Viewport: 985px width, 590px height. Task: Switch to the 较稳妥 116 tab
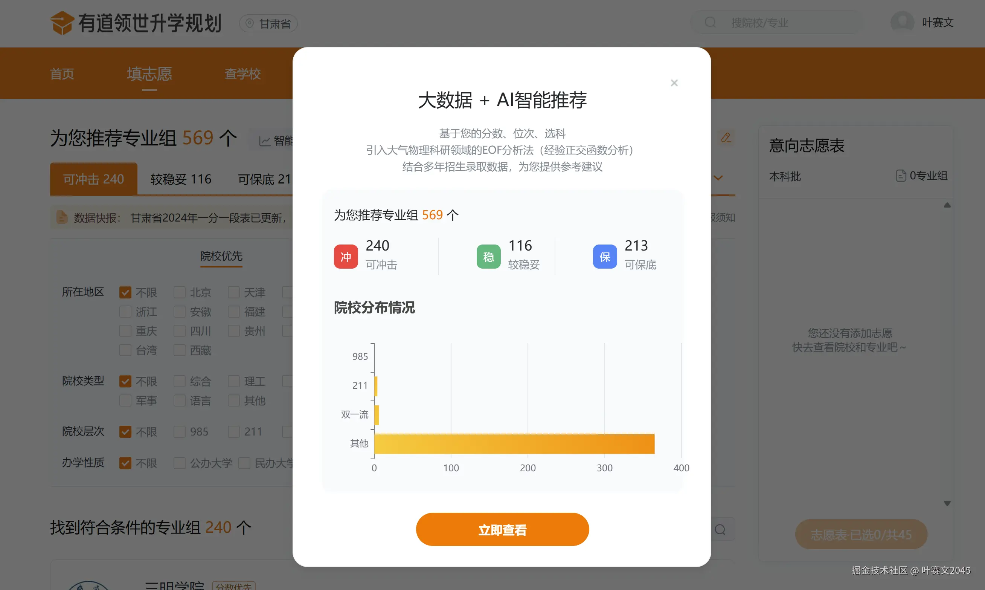pos(181,179)
